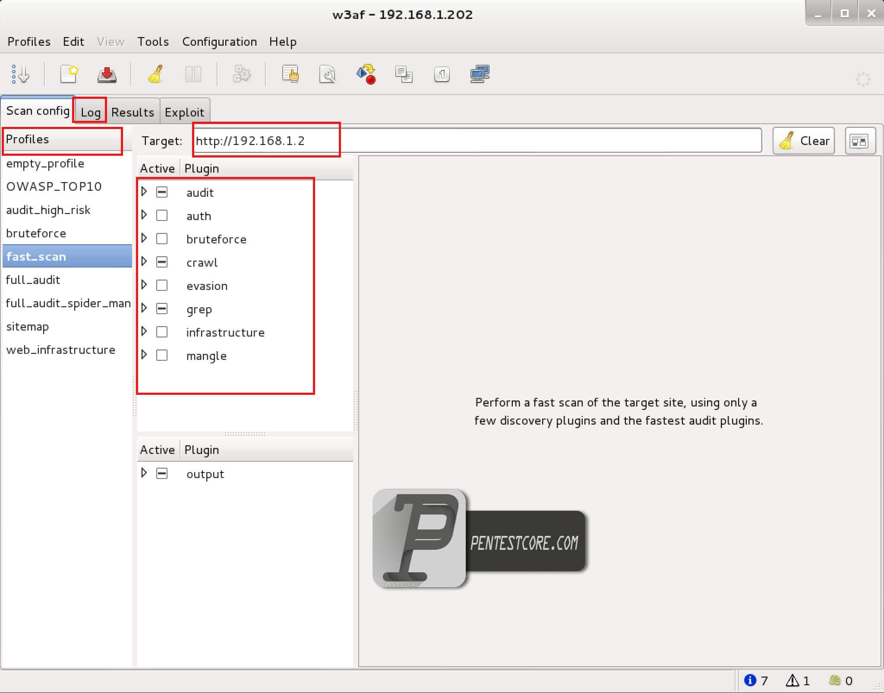Screen dimensions: 884x693
Task: Click the advanced target layout icon button
Action: tap(860, 141)
